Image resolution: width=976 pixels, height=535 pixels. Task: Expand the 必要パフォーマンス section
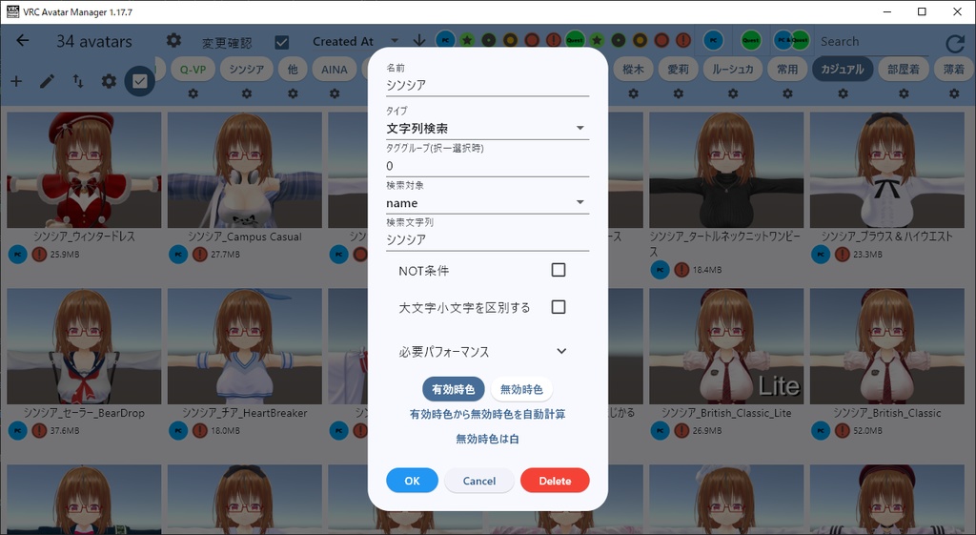coord(483,351)
